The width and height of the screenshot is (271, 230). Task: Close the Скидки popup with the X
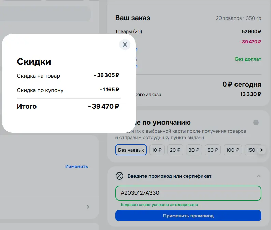[x=125, y=44]
